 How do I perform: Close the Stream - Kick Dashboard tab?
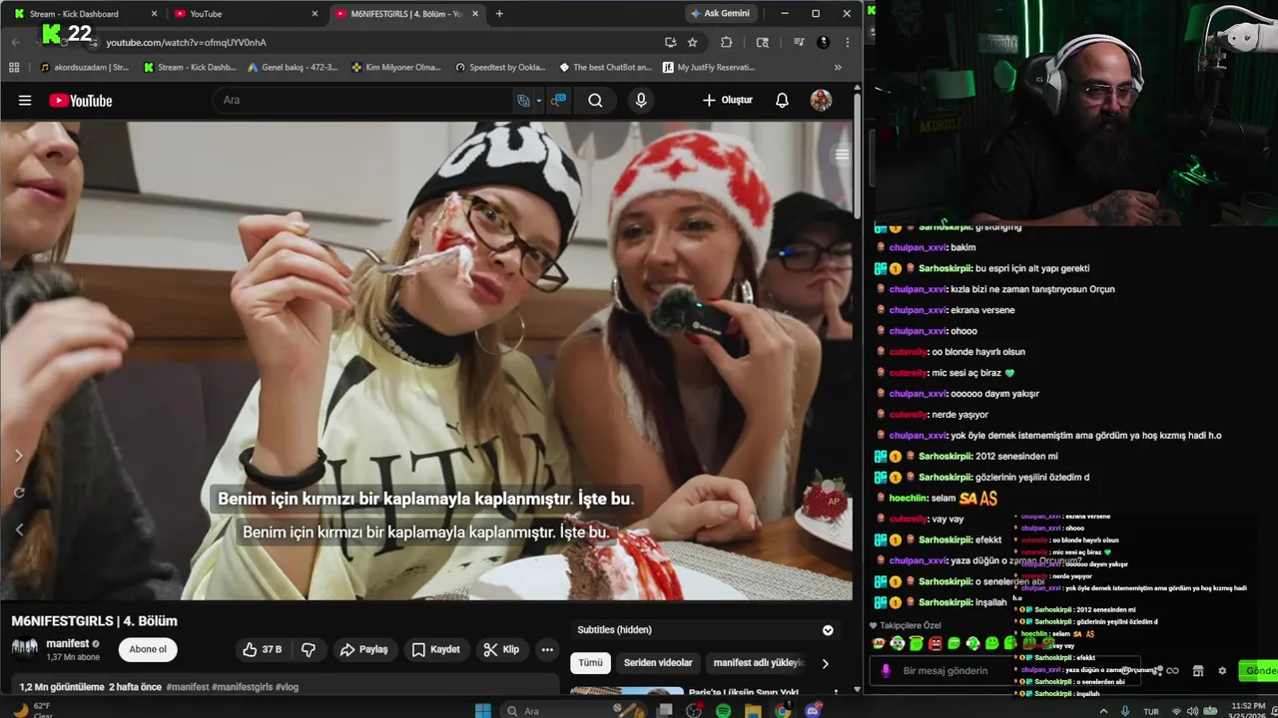click(x=154, y=14)
